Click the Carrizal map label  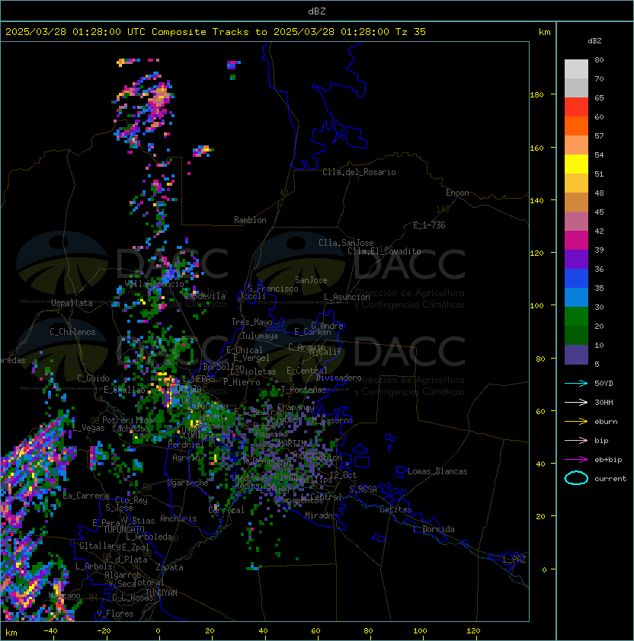click(x=226, y=510)
